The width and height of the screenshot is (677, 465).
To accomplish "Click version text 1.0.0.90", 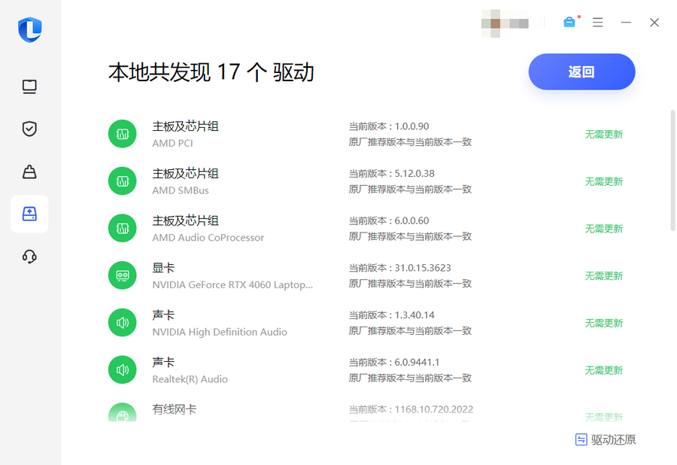I will click(x=412, y=126).
